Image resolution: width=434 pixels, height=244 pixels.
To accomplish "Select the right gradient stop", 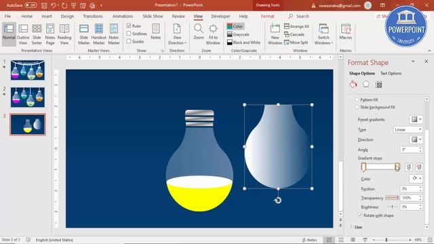I will 397,167.
